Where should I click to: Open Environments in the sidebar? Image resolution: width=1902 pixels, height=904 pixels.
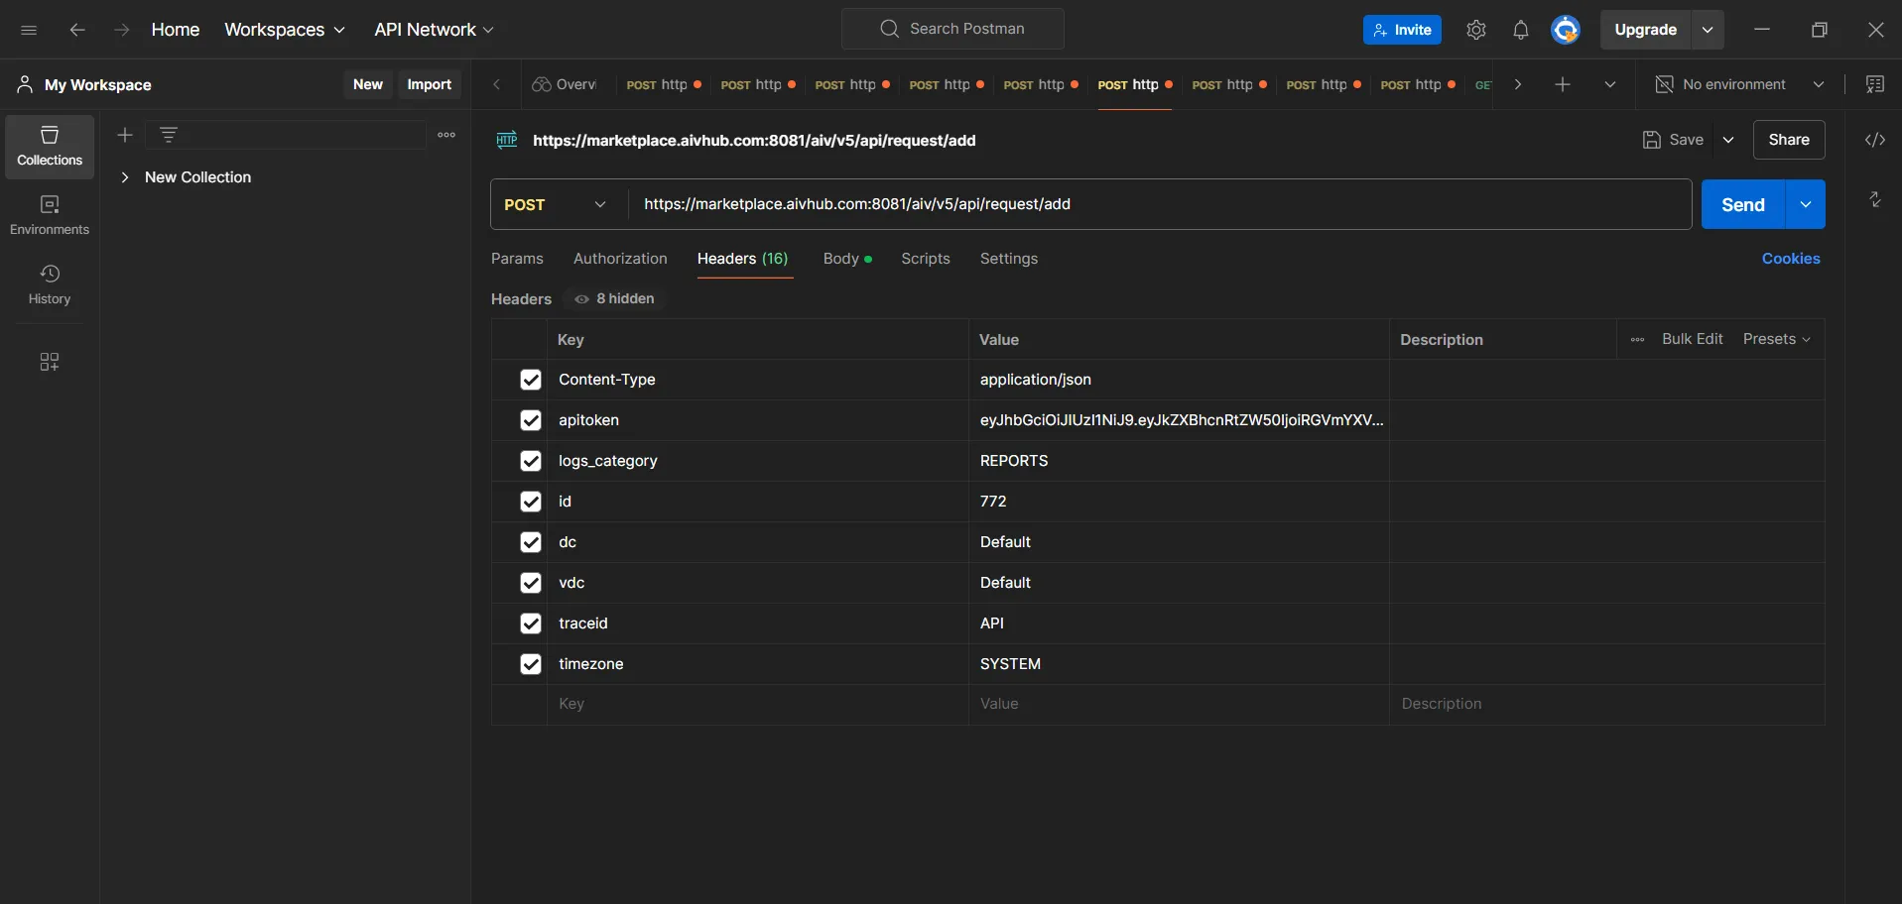(50, 216)
